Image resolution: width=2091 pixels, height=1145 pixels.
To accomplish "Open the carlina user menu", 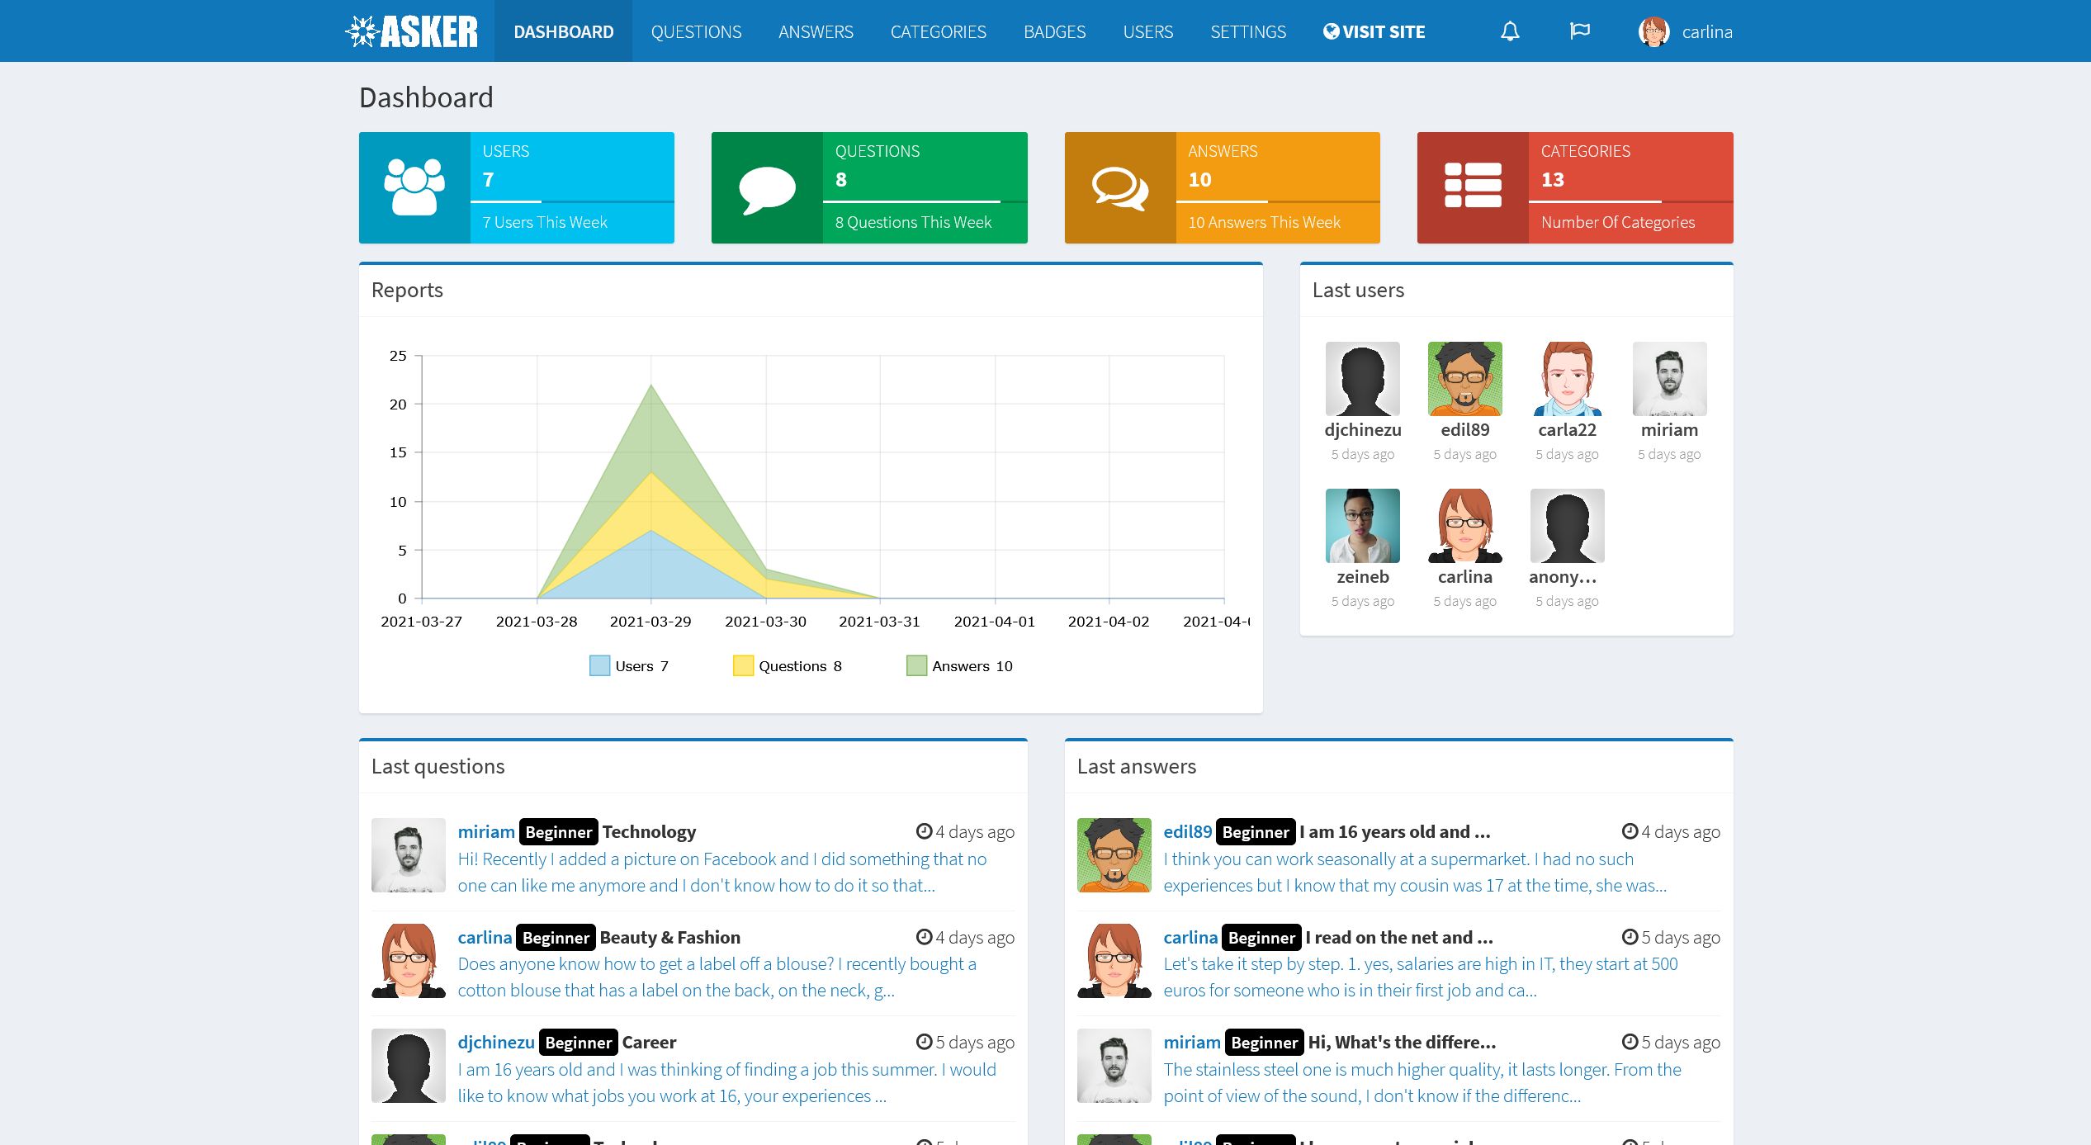I will [1686, 31].
